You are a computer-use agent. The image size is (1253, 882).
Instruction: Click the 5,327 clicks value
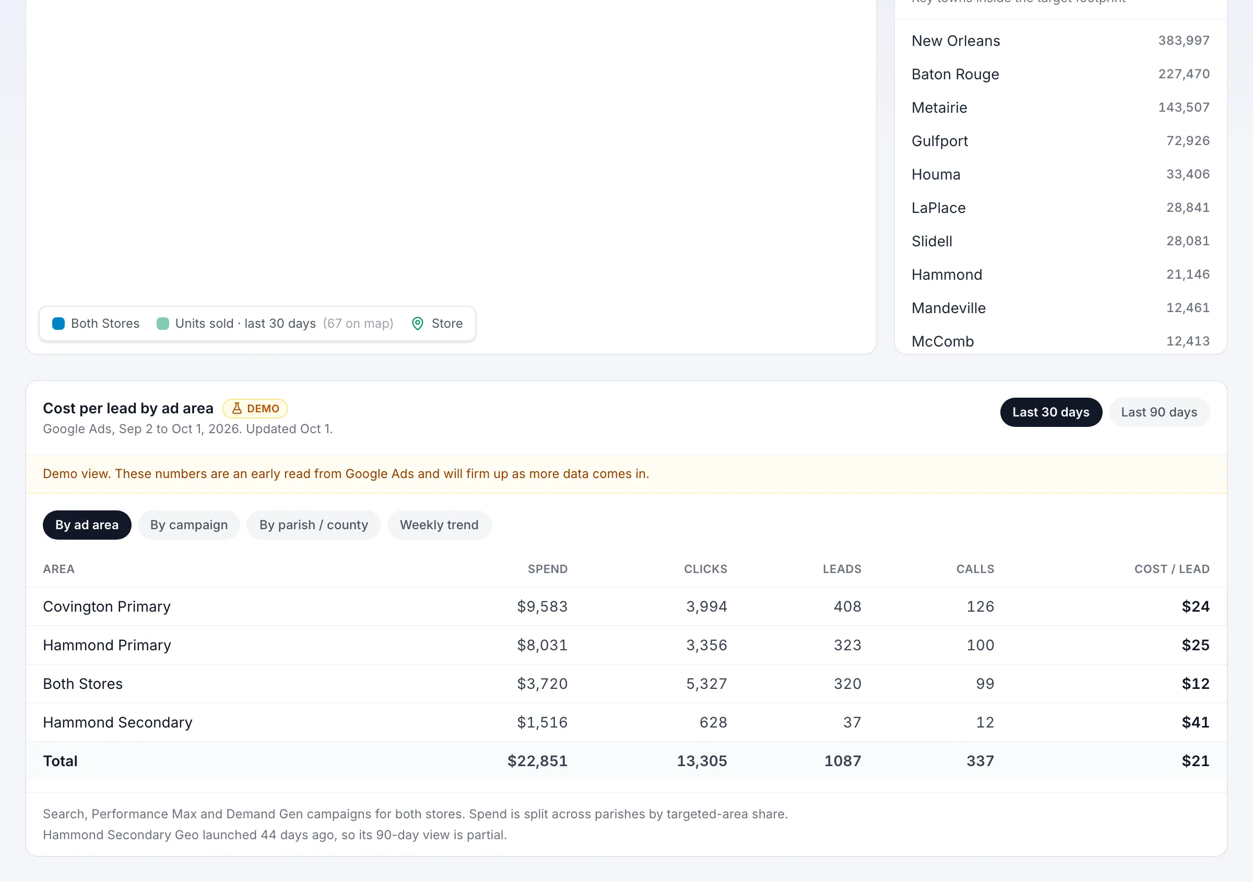click(x=707, y=684)
